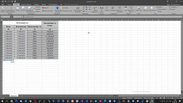Open the File (Файл) tab
The height and width of the screenshot is (103, 183).
pos(3,5)
